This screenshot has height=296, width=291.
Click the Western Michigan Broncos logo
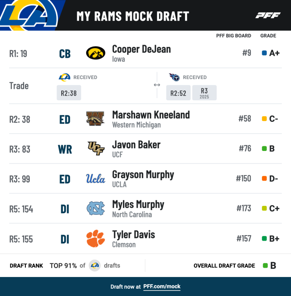coord(95,119)
